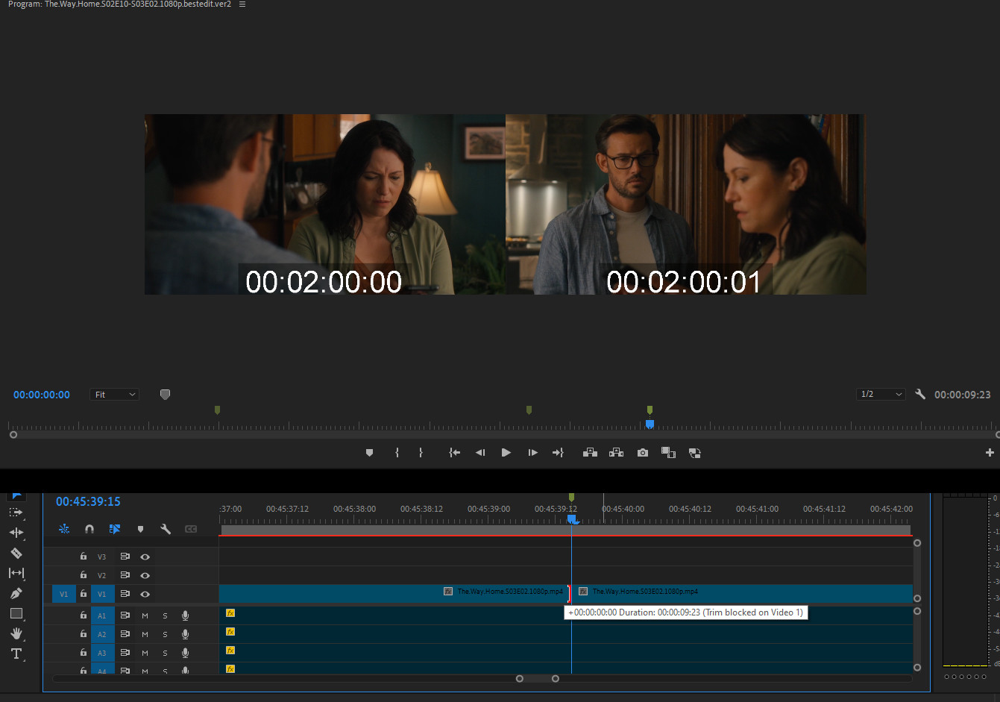Click the Timeline ruler playhead
Image resolution: width=1000 pixels, height=702 pixels.
[571, 518]
